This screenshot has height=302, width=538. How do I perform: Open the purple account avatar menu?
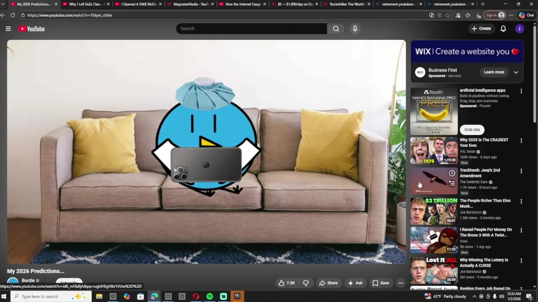point(520,29)
